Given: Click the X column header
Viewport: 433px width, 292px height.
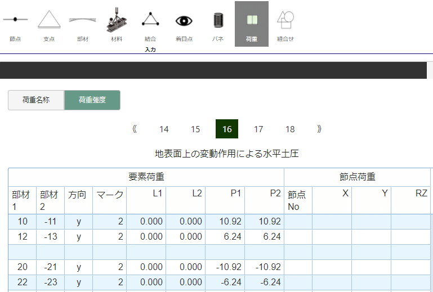Looking at the screenshot, I should coord(332,200).
